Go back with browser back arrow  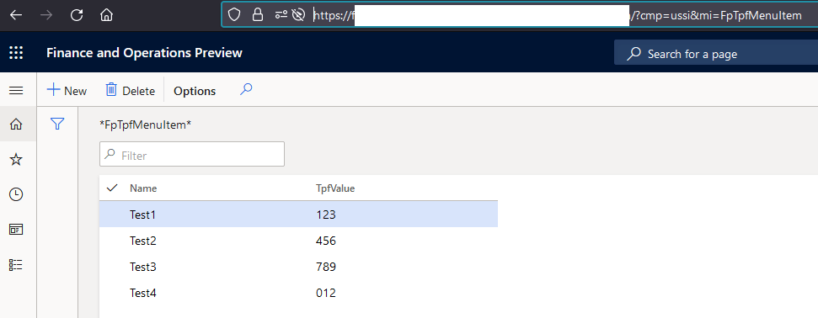(x=16, y=15)
